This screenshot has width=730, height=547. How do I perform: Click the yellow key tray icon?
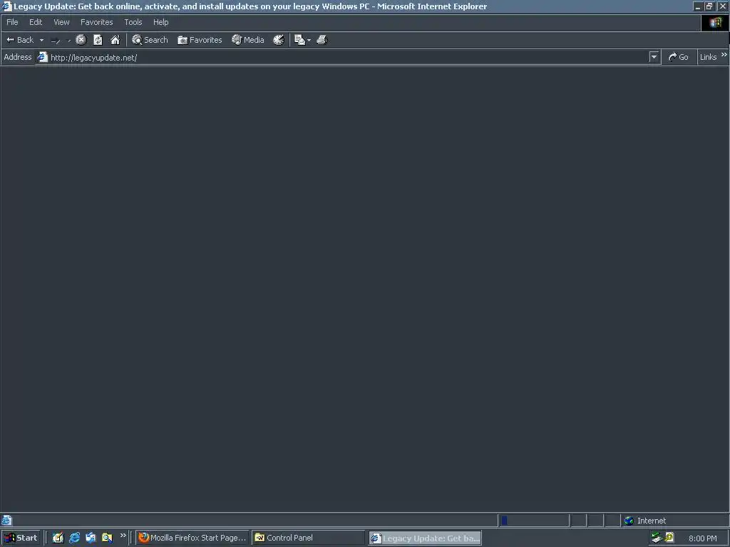(670, 538)
